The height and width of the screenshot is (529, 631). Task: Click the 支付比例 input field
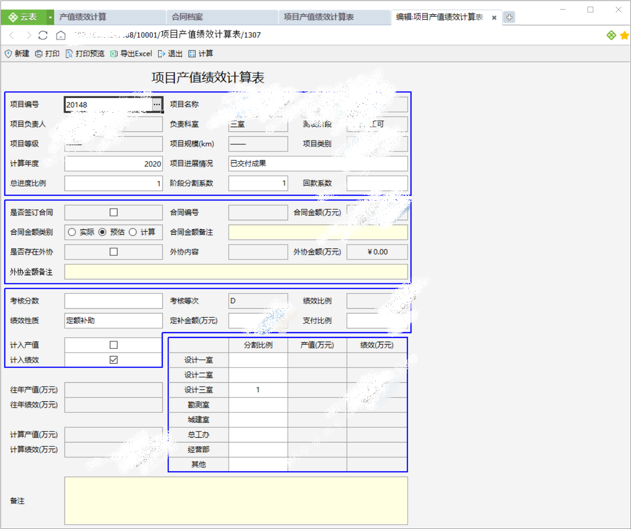pos(377,321)
